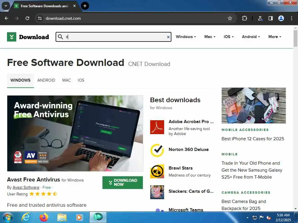Open the Adobe Acrobat Pro title link
This screenshot has width=298, height=223.
[191, 122]
